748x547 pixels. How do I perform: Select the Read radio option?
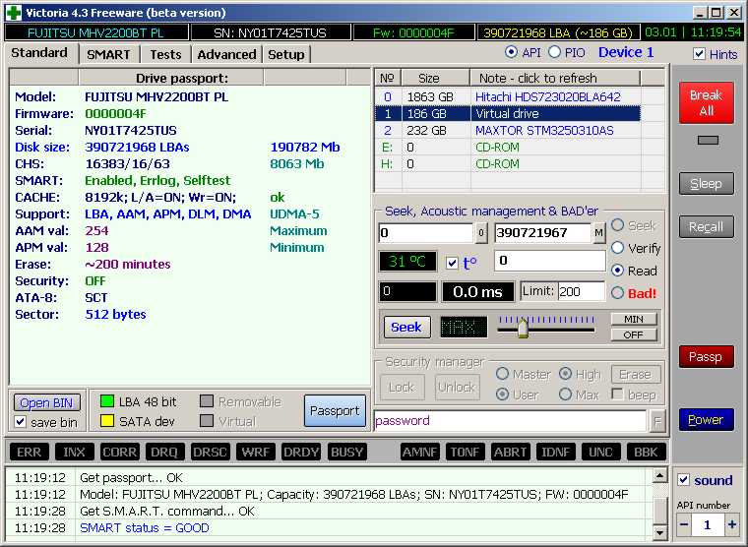tap(617, 271)
